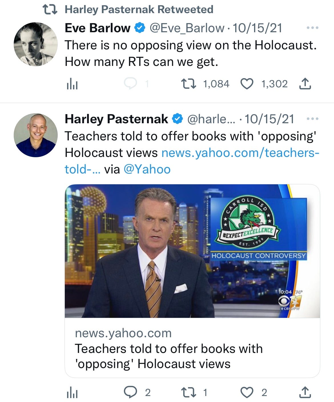View analytics for Harley Pasternak's tweet

coord(72,393)
